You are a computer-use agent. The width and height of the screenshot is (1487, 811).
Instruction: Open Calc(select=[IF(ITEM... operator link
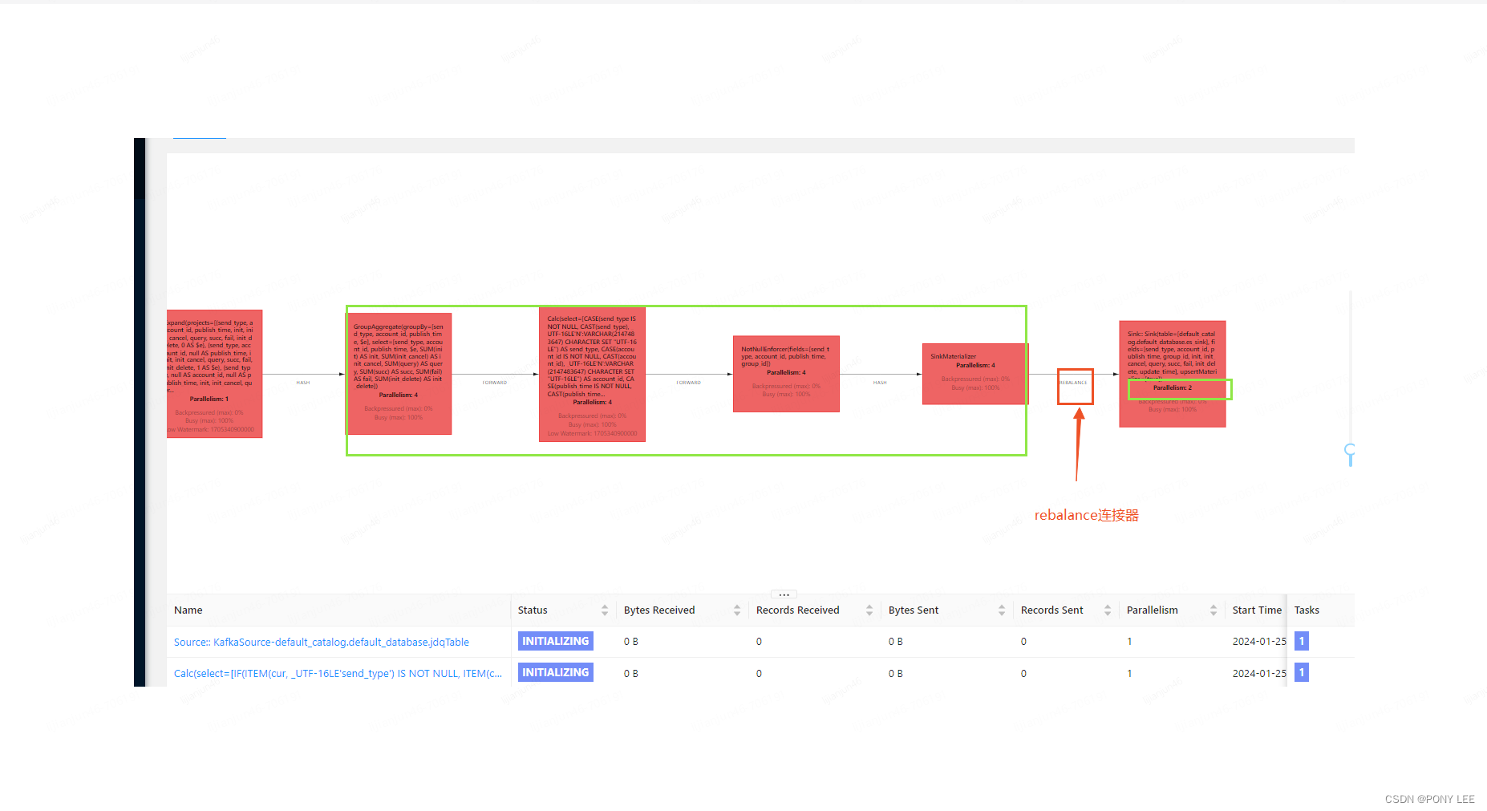338,673
